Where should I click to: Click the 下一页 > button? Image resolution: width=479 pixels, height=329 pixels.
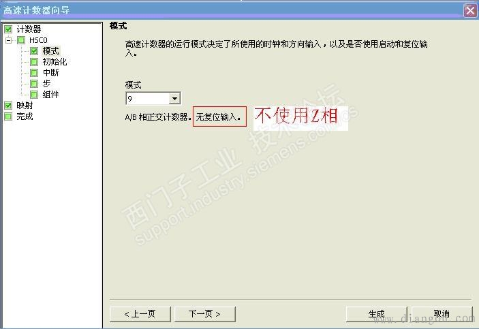[204, 314]
